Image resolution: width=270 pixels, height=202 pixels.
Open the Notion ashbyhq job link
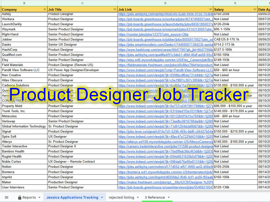[x=166, y=167]
